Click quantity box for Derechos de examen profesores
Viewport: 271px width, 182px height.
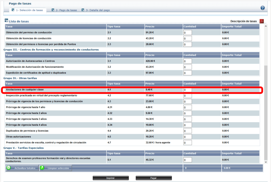tap(187, 160)
